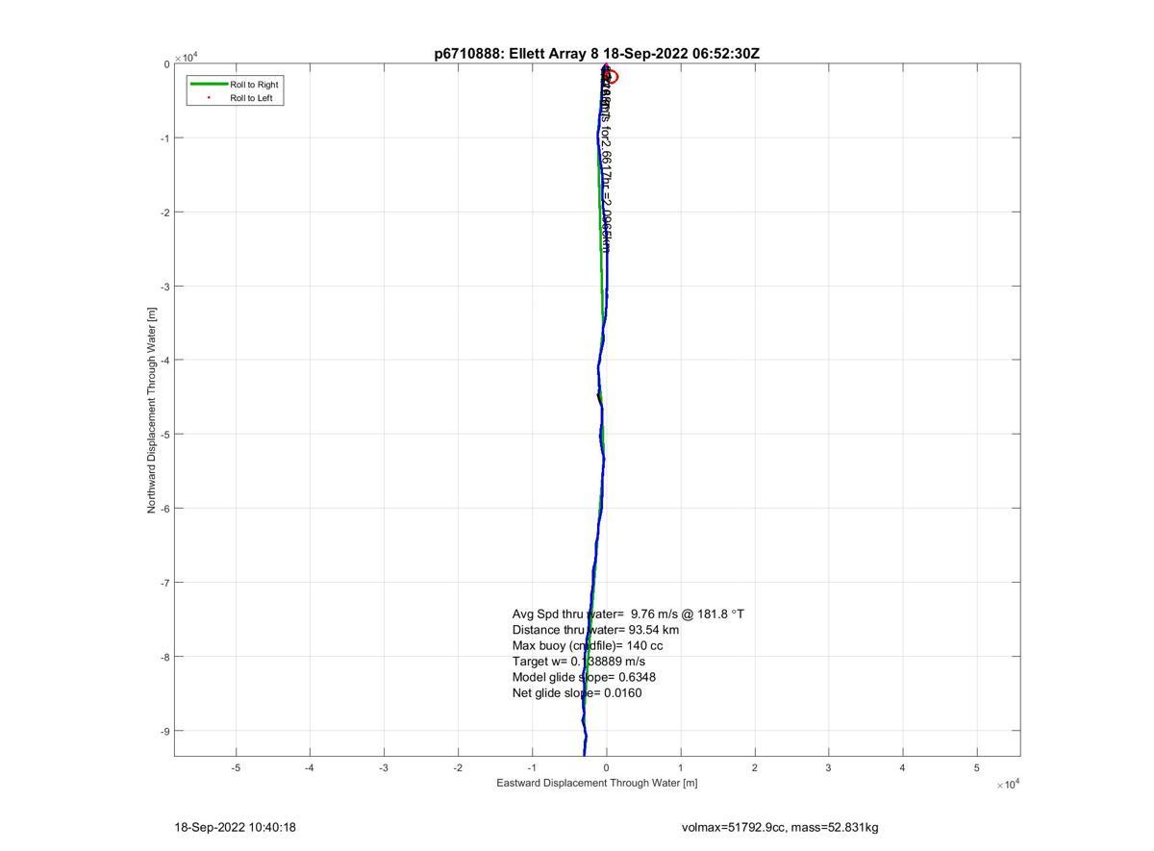Image resolution: width=1154 pixels, height=851 pixels.
Task: Click the rotated speed annotation along the track
Action: coord(605,162)
